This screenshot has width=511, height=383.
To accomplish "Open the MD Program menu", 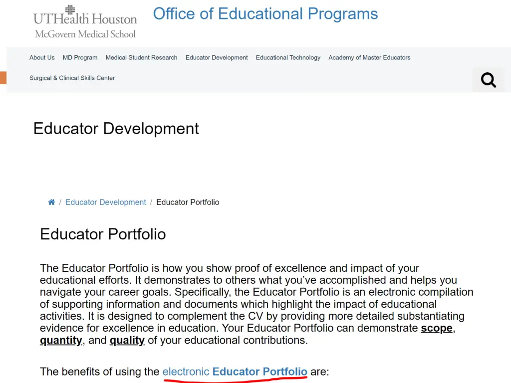I will [x=80, y=58].
